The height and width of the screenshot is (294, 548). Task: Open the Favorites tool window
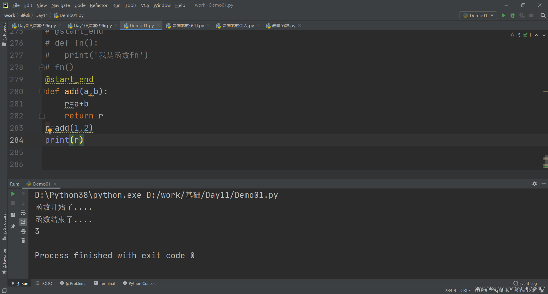coord(4,261)
